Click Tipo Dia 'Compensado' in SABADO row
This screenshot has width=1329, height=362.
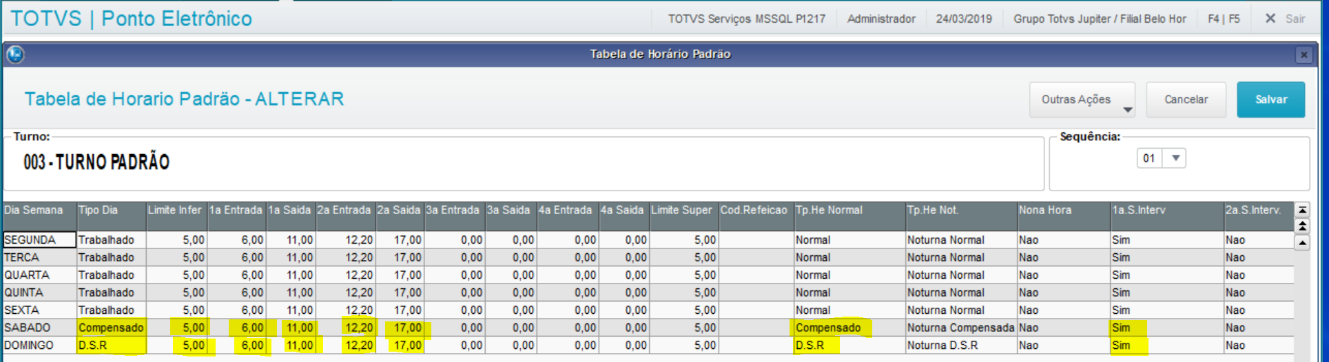click(x=111, y=328)
